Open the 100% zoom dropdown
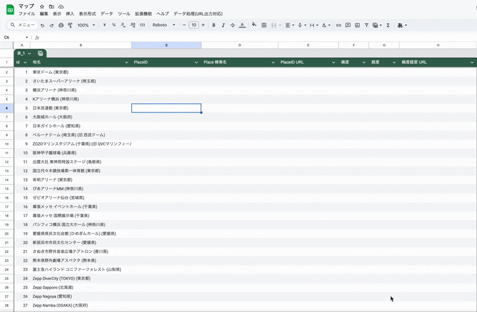 [86, 25]
